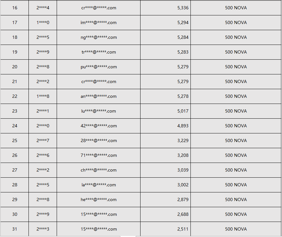Select masked ID 2****4
282x237 pixels.
click(43, 8)
